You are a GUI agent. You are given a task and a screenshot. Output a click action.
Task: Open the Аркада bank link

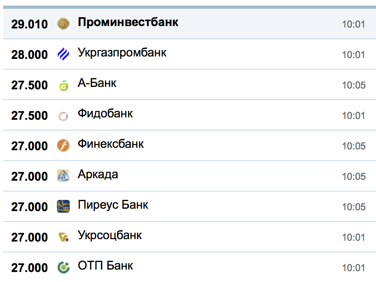tap(98, 175)
